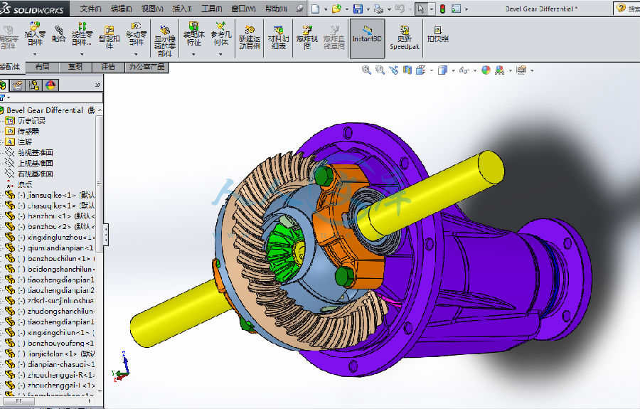Click the Edit Appearance color sphere icon
Viewport: 640px width, 409px height.
[x=486, y=70]
